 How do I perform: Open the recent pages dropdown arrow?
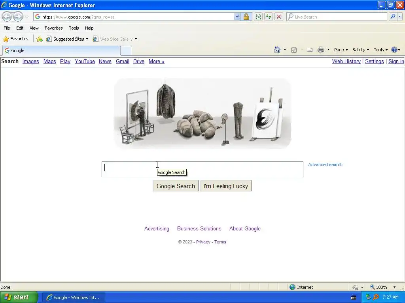click(27, 17)
